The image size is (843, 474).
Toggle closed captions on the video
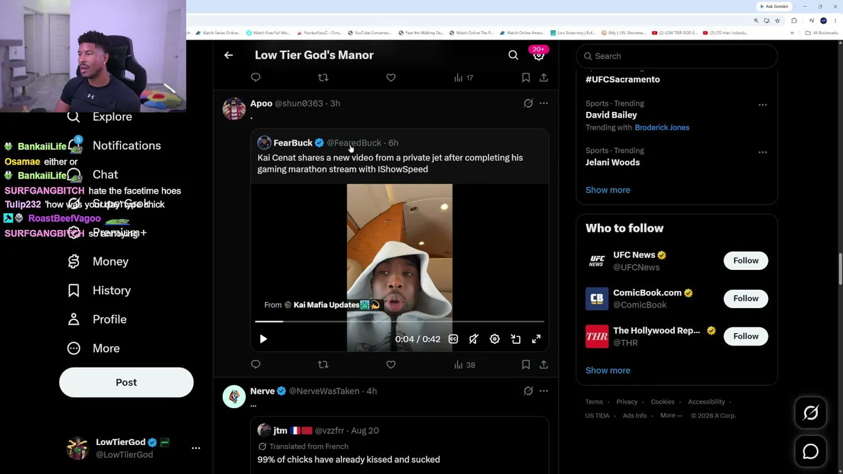click(x=453, y=339)
